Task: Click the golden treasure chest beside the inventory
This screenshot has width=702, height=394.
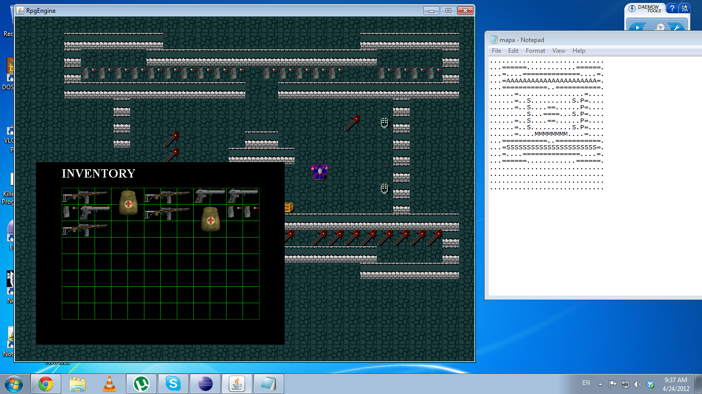Action: pos(289,207)
